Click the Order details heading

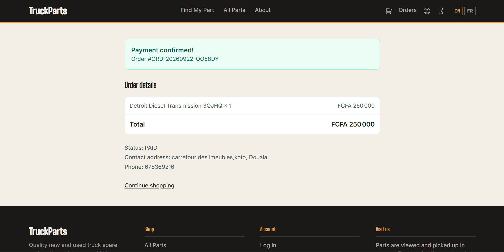pyautogui.click(x=140, y=85)
